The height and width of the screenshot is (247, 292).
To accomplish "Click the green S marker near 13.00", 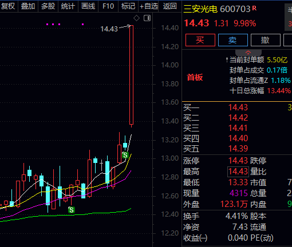I will point(125,155).
